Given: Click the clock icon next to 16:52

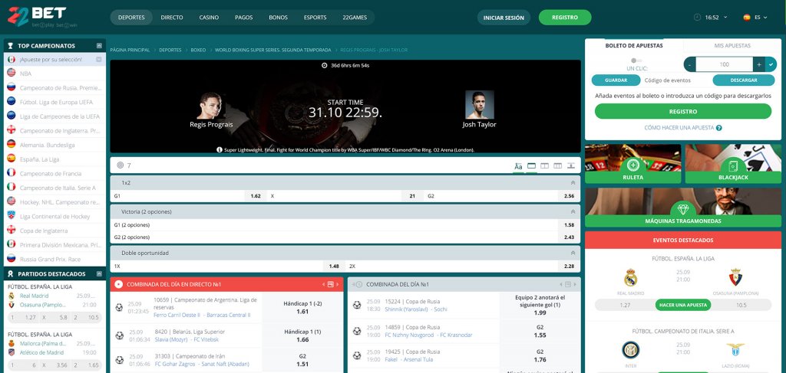Looking at the screenshot, I should click(x=697, y=18).
